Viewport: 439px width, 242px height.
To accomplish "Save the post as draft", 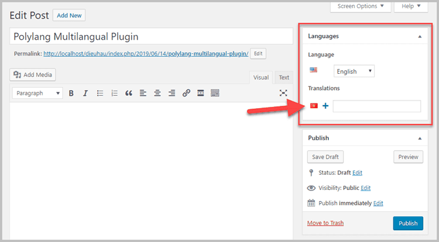I will (325, 157).
